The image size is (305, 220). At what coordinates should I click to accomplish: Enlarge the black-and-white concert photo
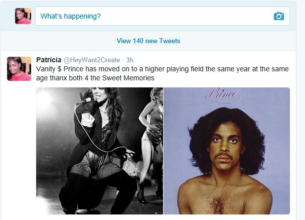click(99, 151)
